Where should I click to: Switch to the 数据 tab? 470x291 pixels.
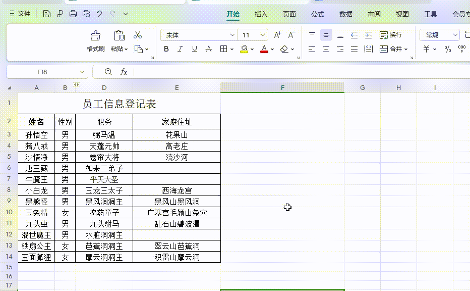tap(345, 14)
